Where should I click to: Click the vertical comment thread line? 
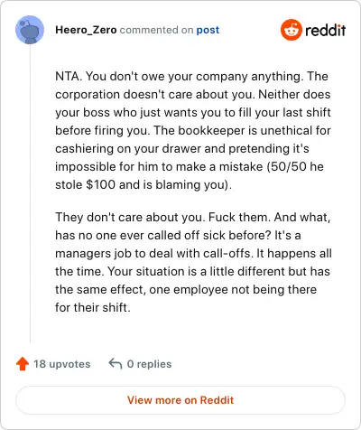[30, 193]
